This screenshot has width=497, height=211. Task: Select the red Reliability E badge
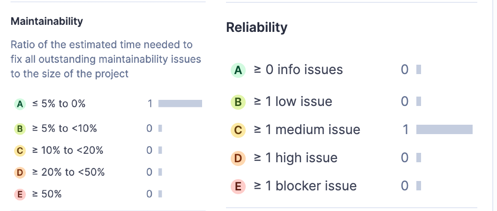click(238, 186)
